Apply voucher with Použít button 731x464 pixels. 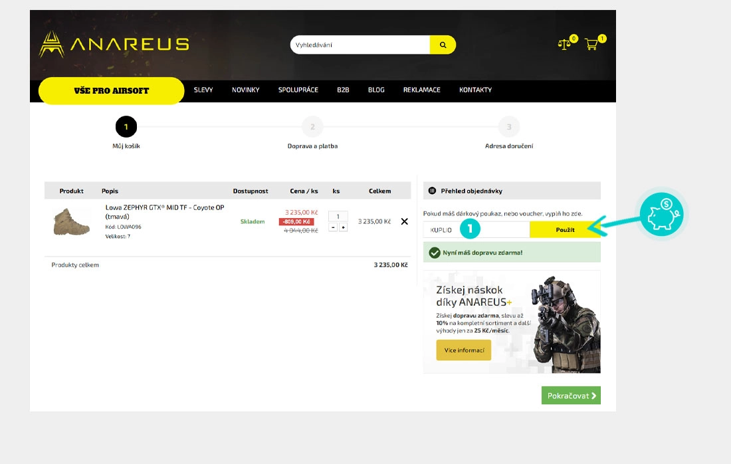pyautogui.click(x=565, y=230)
